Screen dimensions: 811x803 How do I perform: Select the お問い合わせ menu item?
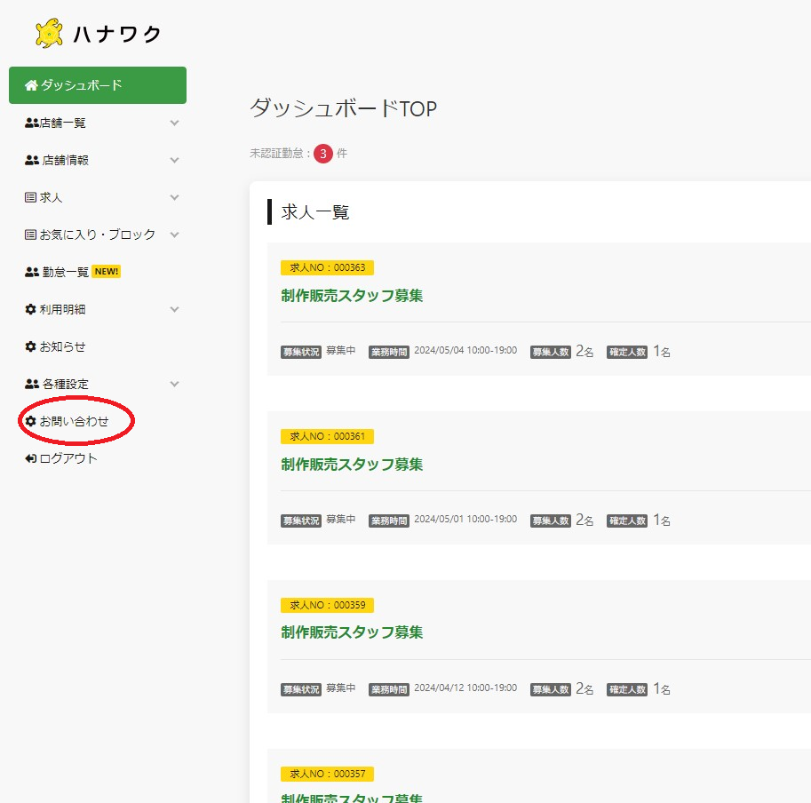74,421
